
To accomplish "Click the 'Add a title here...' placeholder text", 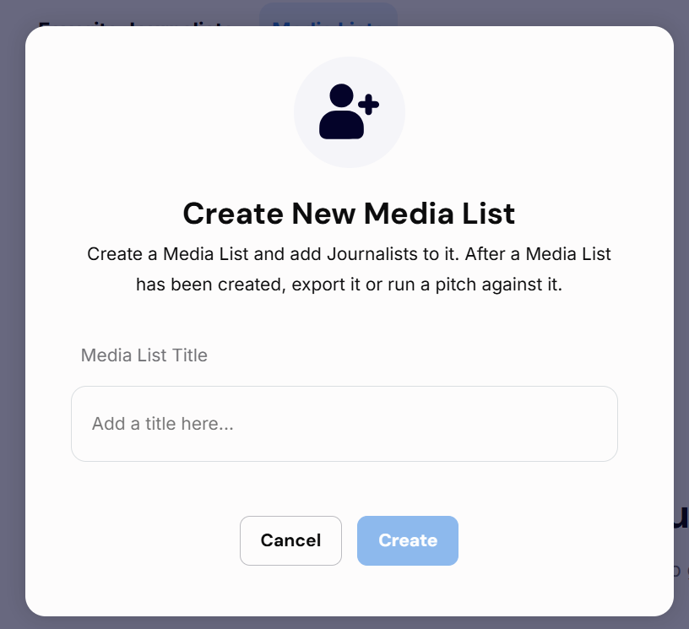I will [x=163, y=424].
